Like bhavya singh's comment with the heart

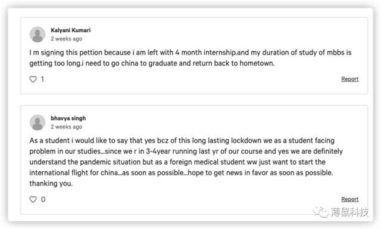tap(33, 199)
